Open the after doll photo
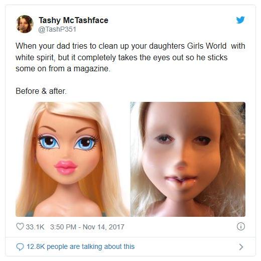This screenshot has width=261, height=261. point(188,159)
